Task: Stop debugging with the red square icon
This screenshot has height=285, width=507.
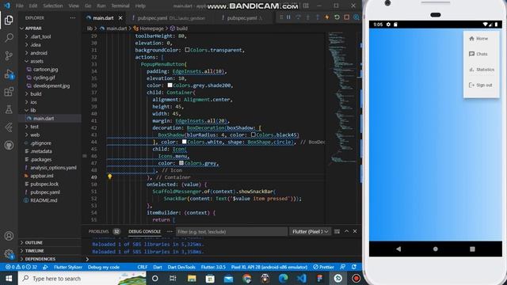Action: (x=347, y=17)
